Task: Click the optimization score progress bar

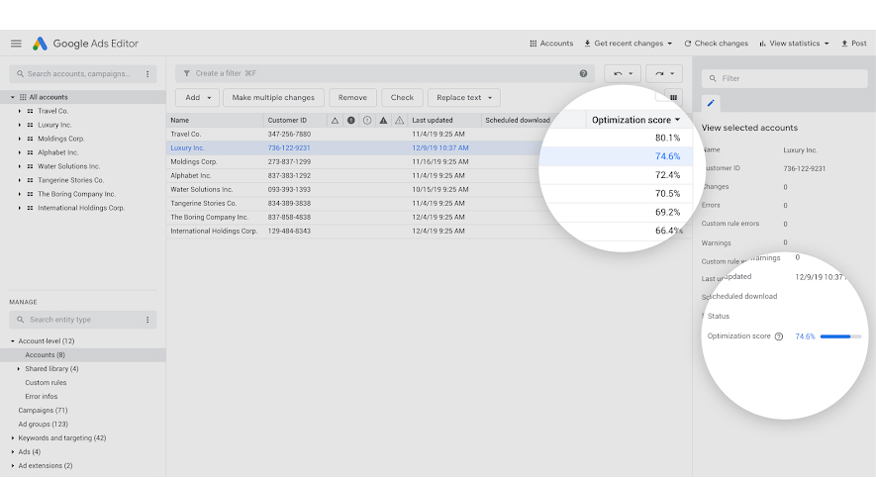Action: (x=840, y=336)
